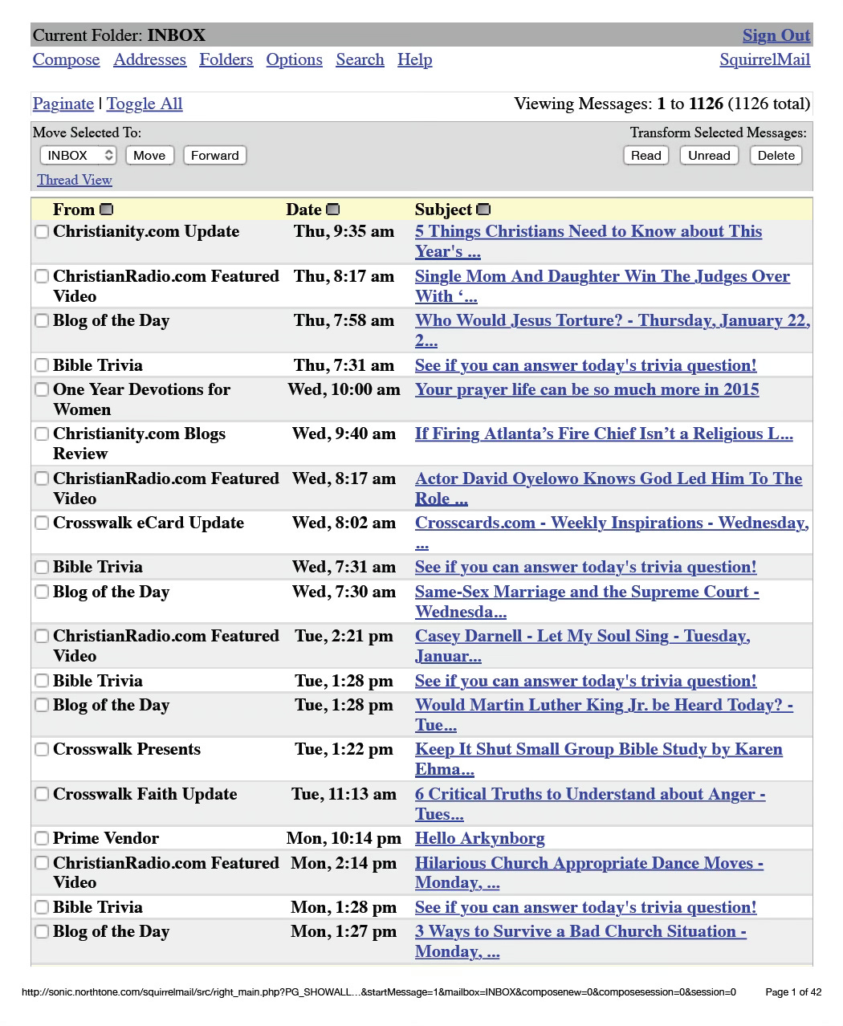This screenshot has height=1026, width=843.
Task: Open 'Would Martin Luther King Jr. be Heard' message
Action: [604, 715]
